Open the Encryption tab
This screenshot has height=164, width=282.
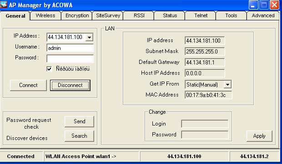pos(77,15)
